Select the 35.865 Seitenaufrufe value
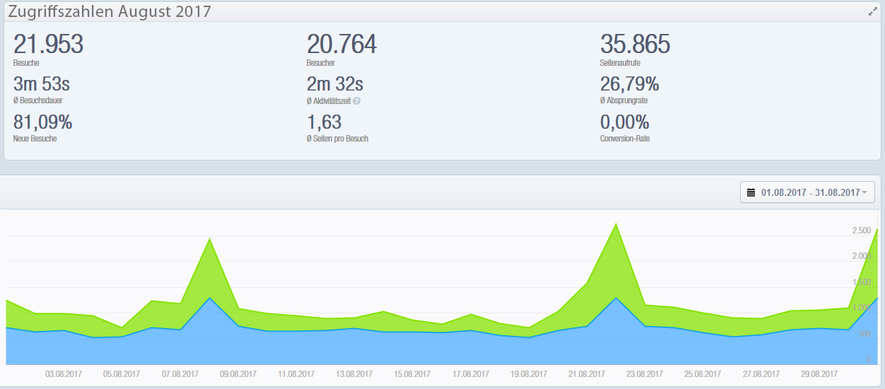The height and width of the screenshot is (389, 885). pyautogui.click(x=635, y=45)
